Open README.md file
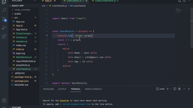Screen dimensions: 193x108 [21, 85]
